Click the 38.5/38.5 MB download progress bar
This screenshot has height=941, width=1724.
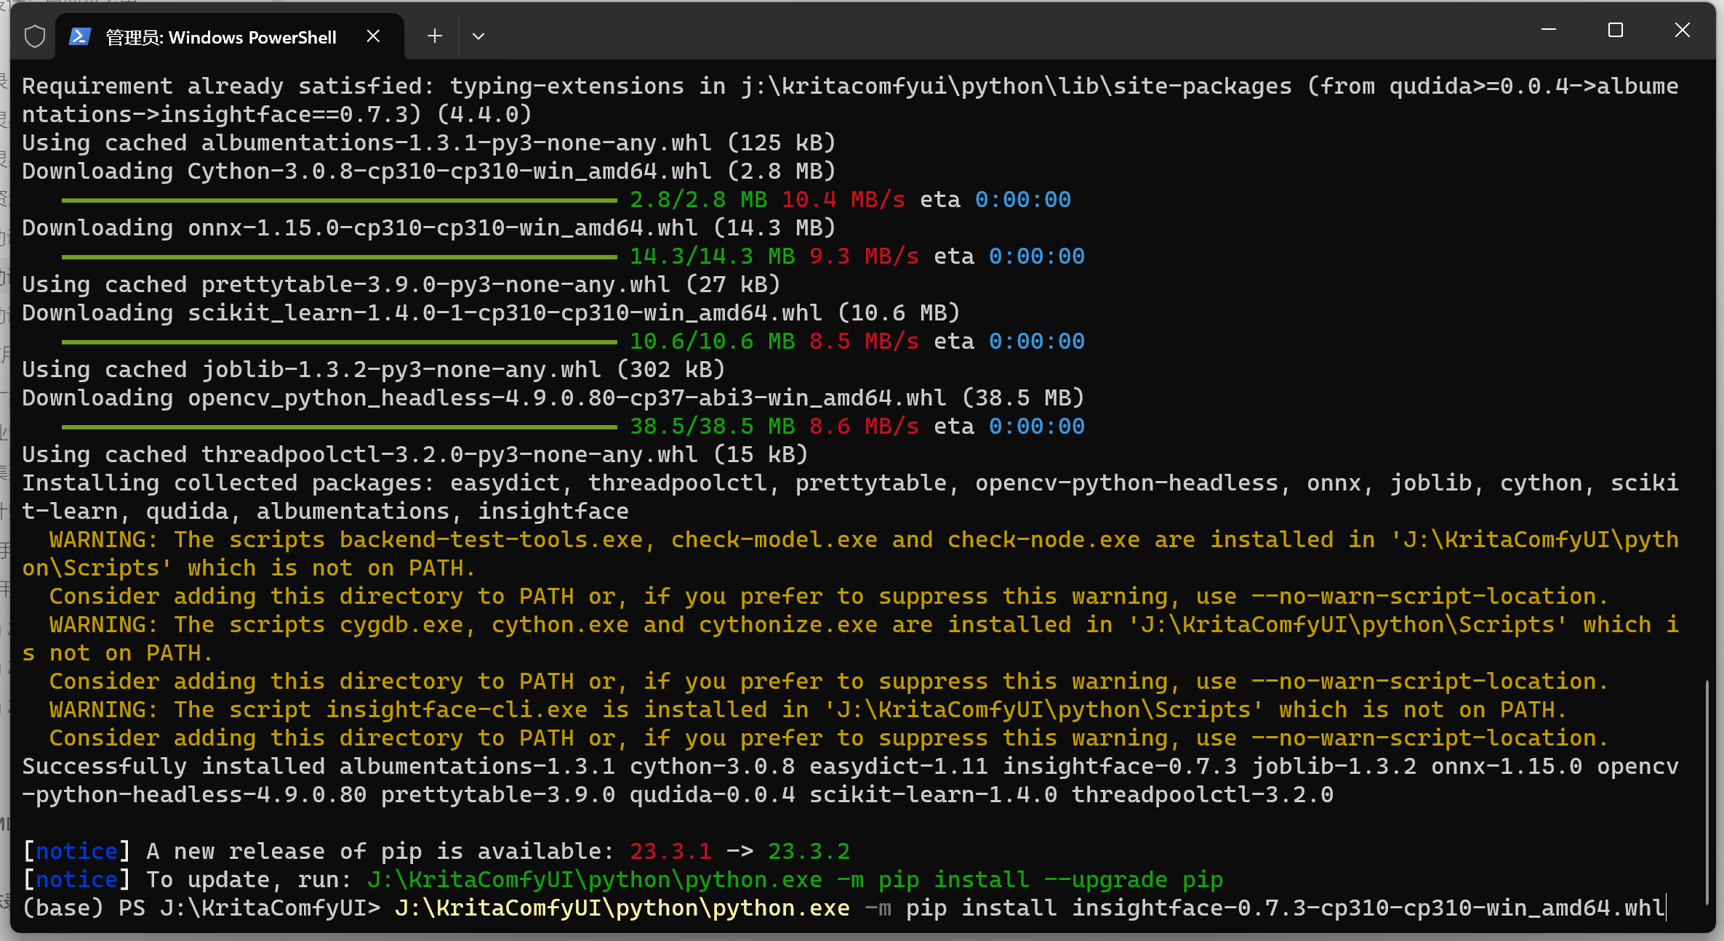pyautogui.click(x=340, y=427)
